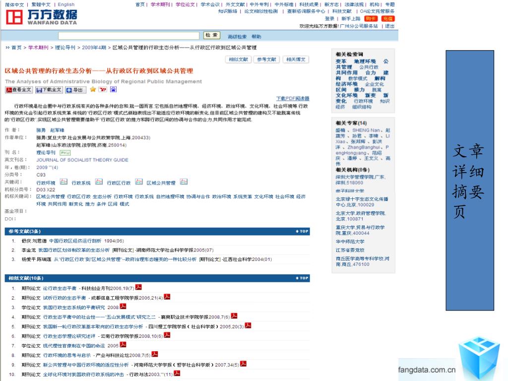Click breadcrumb link 2009年4期

pos(94,48)
